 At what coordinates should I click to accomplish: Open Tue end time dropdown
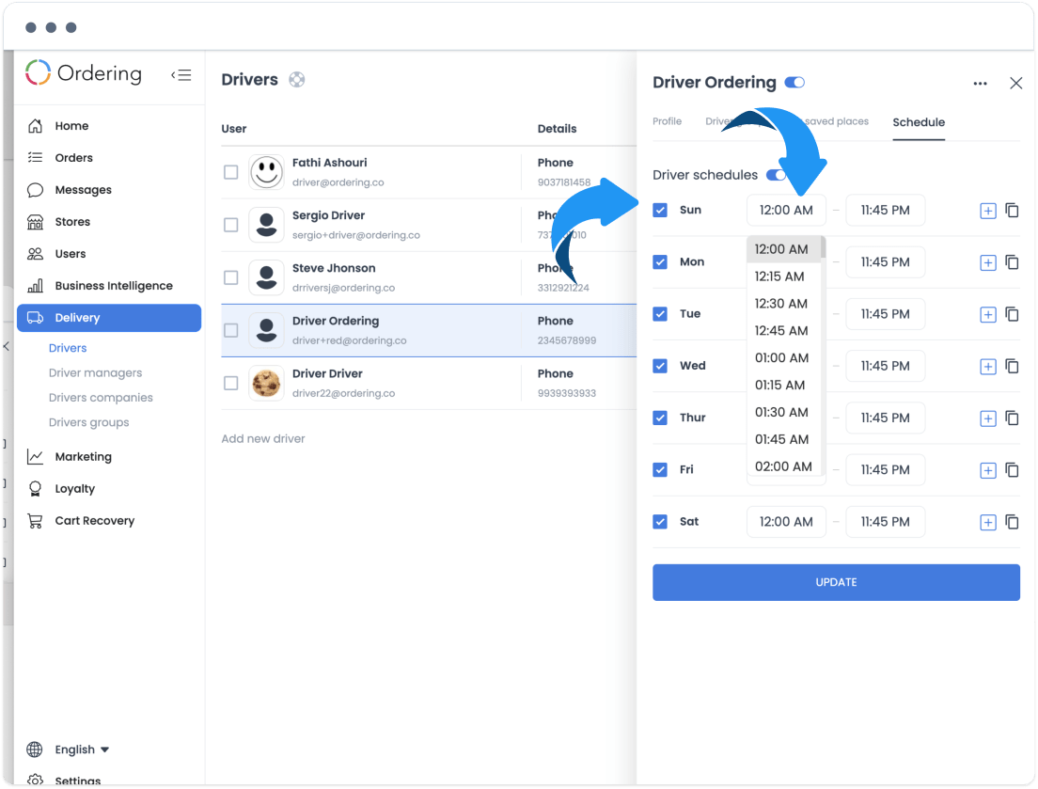tap(886, 314)
